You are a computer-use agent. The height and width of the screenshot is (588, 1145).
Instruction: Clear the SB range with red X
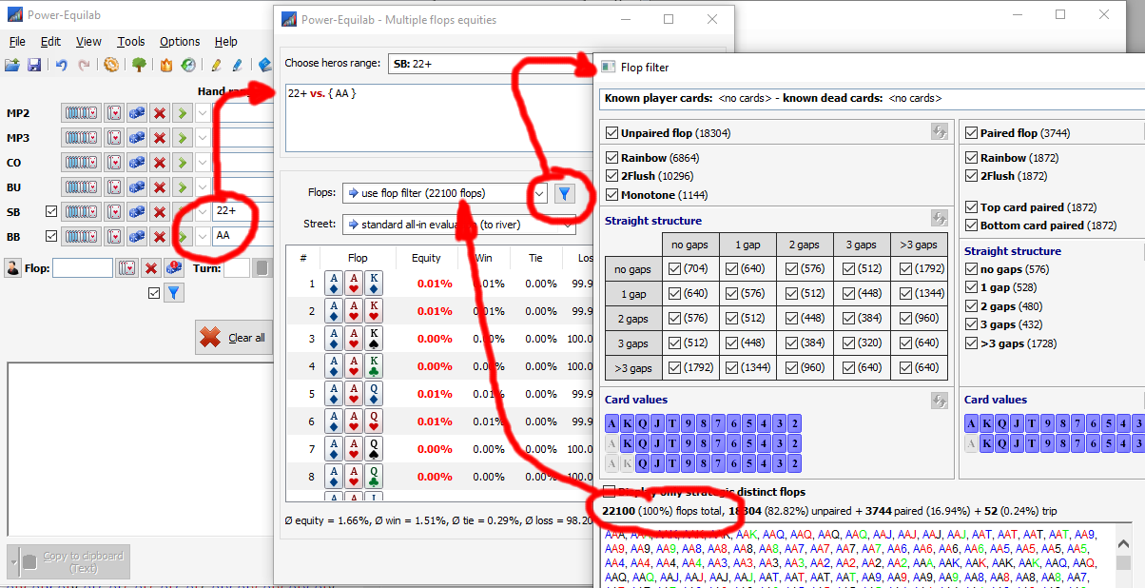tap(160, 211)
